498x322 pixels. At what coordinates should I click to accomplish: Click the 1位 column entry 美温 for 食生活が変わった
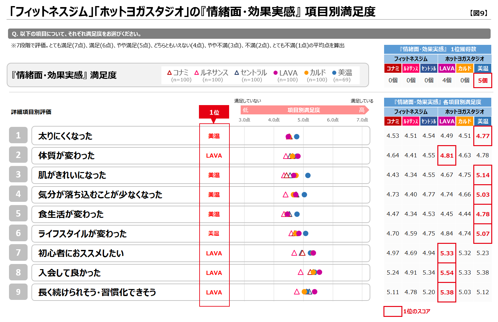click(214, 214)
